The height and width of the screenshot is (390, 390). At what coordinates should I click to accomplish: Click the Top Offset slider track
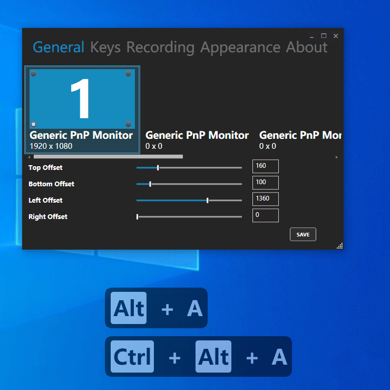200,167
